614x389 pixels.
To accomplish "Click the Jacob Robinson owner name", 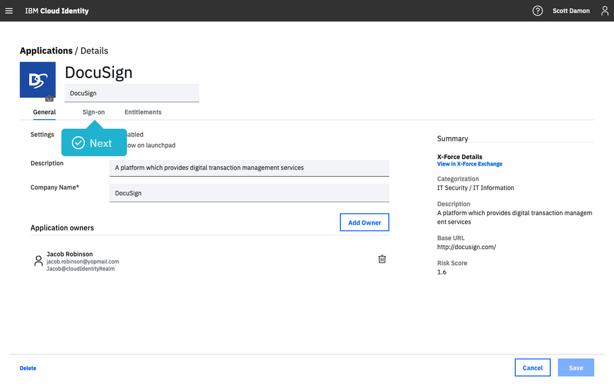I will point(70,254).
